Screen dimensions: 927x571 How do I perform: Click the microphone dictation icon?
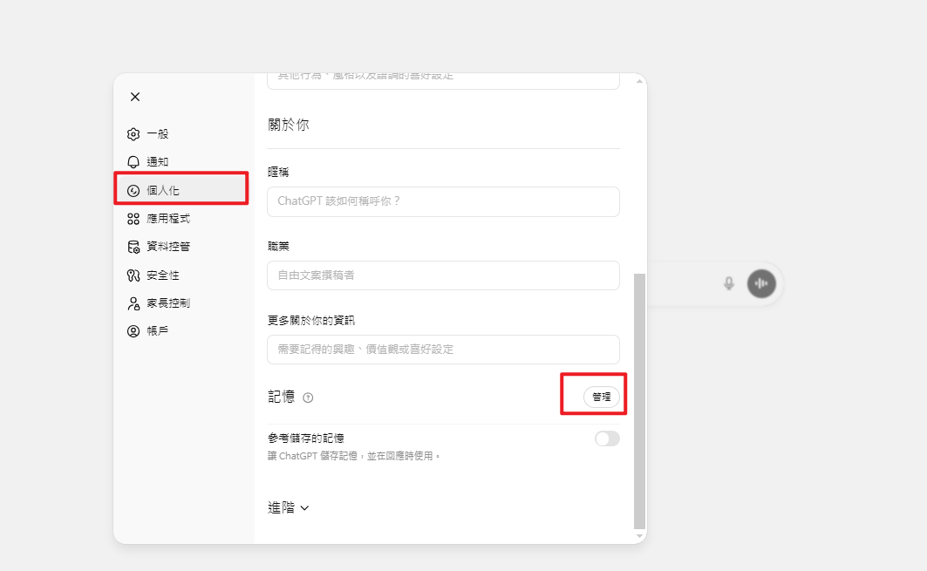[729, 283]
